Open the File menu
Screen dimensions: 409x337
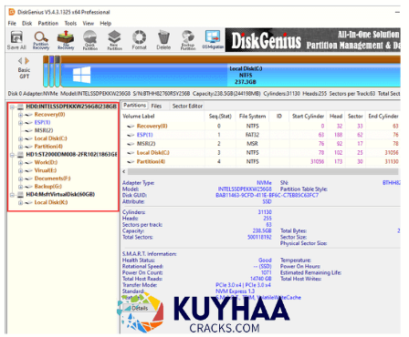12,24
